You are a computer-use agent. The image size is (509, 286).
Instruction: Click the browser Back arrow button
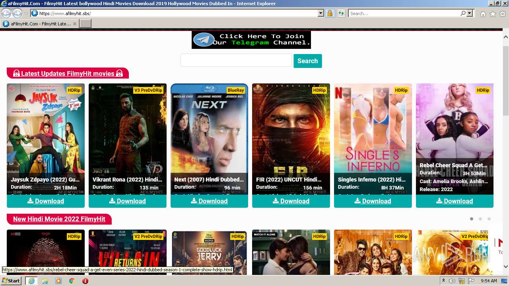tap(6, 14)
